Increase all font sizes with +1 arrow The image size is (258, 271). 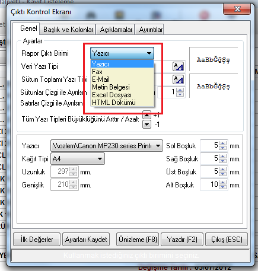[146, 114]
